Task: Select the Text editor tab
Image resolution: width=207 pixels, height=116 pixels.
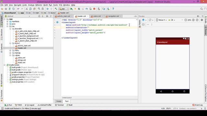Action: pos(67,101)
